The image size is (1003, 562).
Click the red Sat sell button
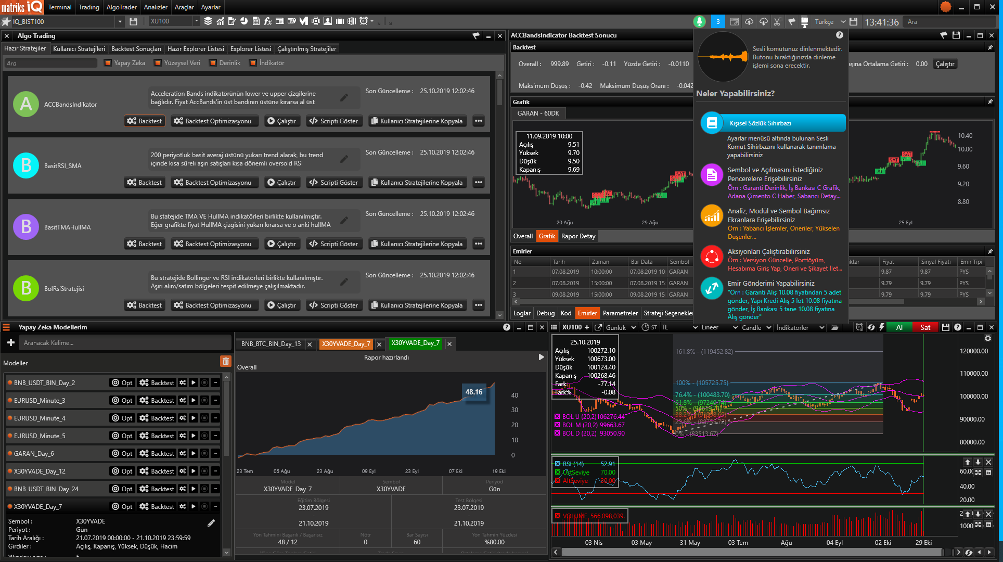point(925,327)
